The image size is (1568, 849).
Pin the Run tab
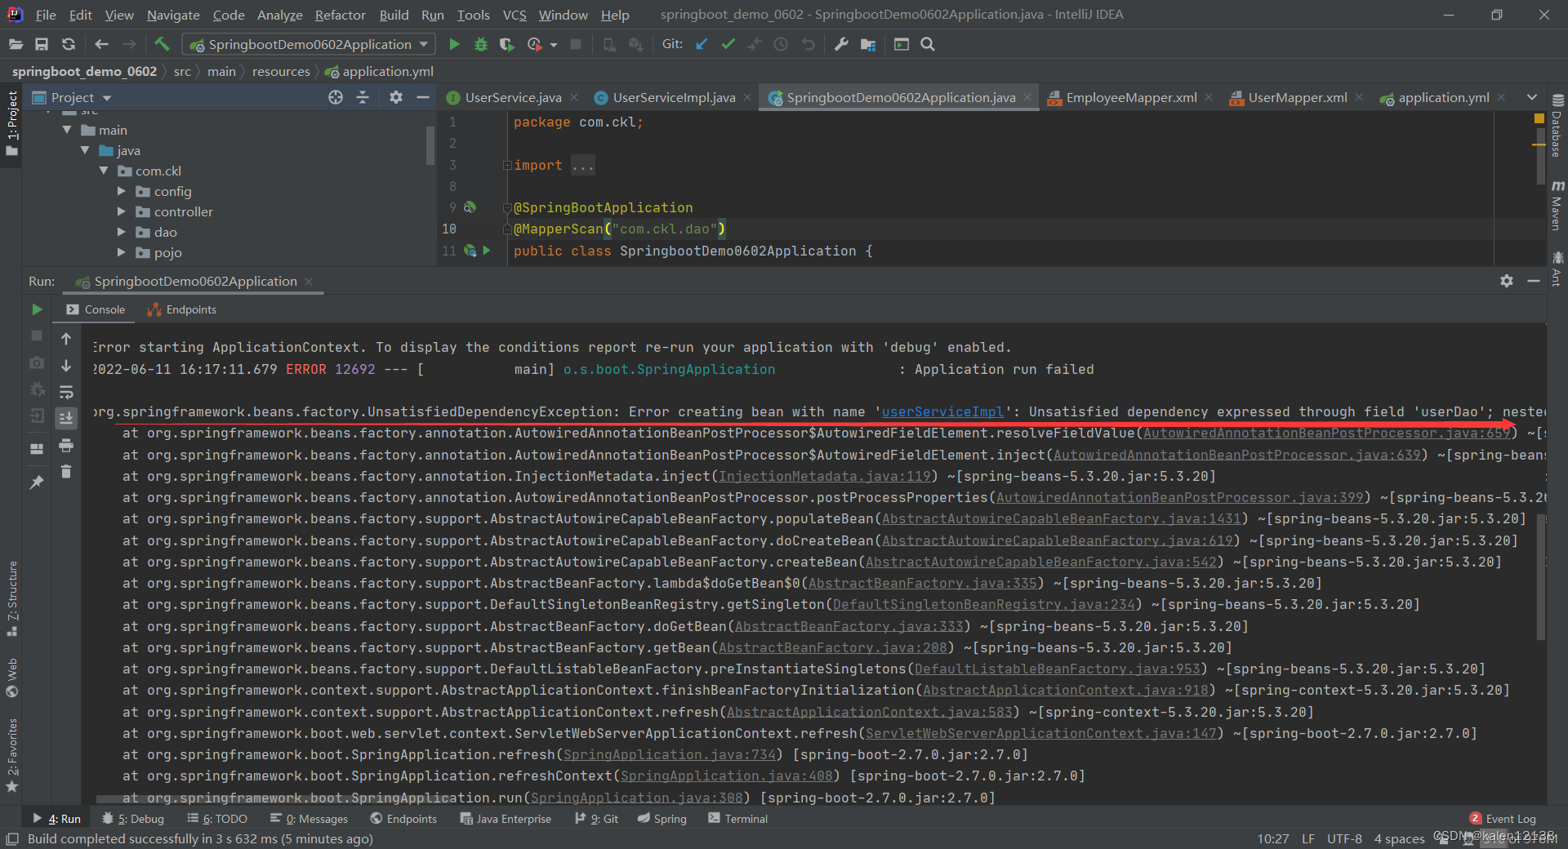37,482
